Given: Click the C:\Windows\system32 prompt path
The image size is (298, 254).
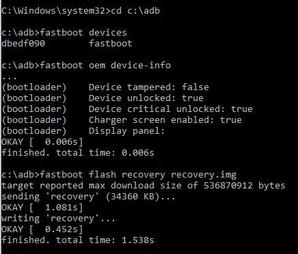Looking at the screenshot, I should (x=55, y=11).
